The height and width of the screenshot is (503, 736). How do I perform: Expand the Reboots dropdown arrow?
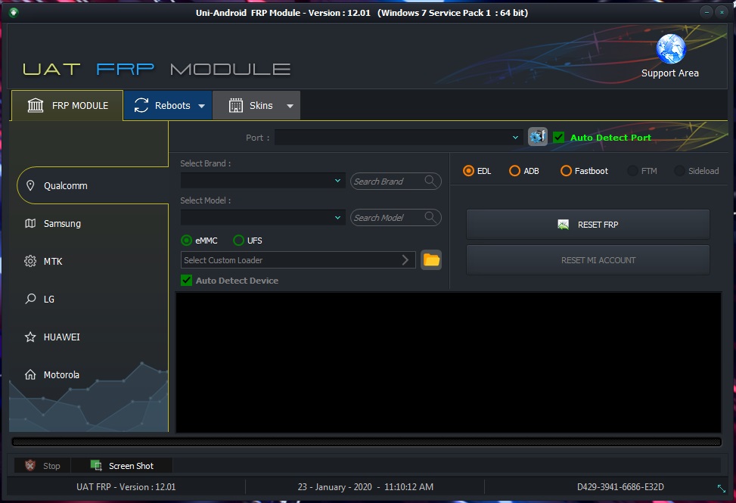(x=202, y=106)
